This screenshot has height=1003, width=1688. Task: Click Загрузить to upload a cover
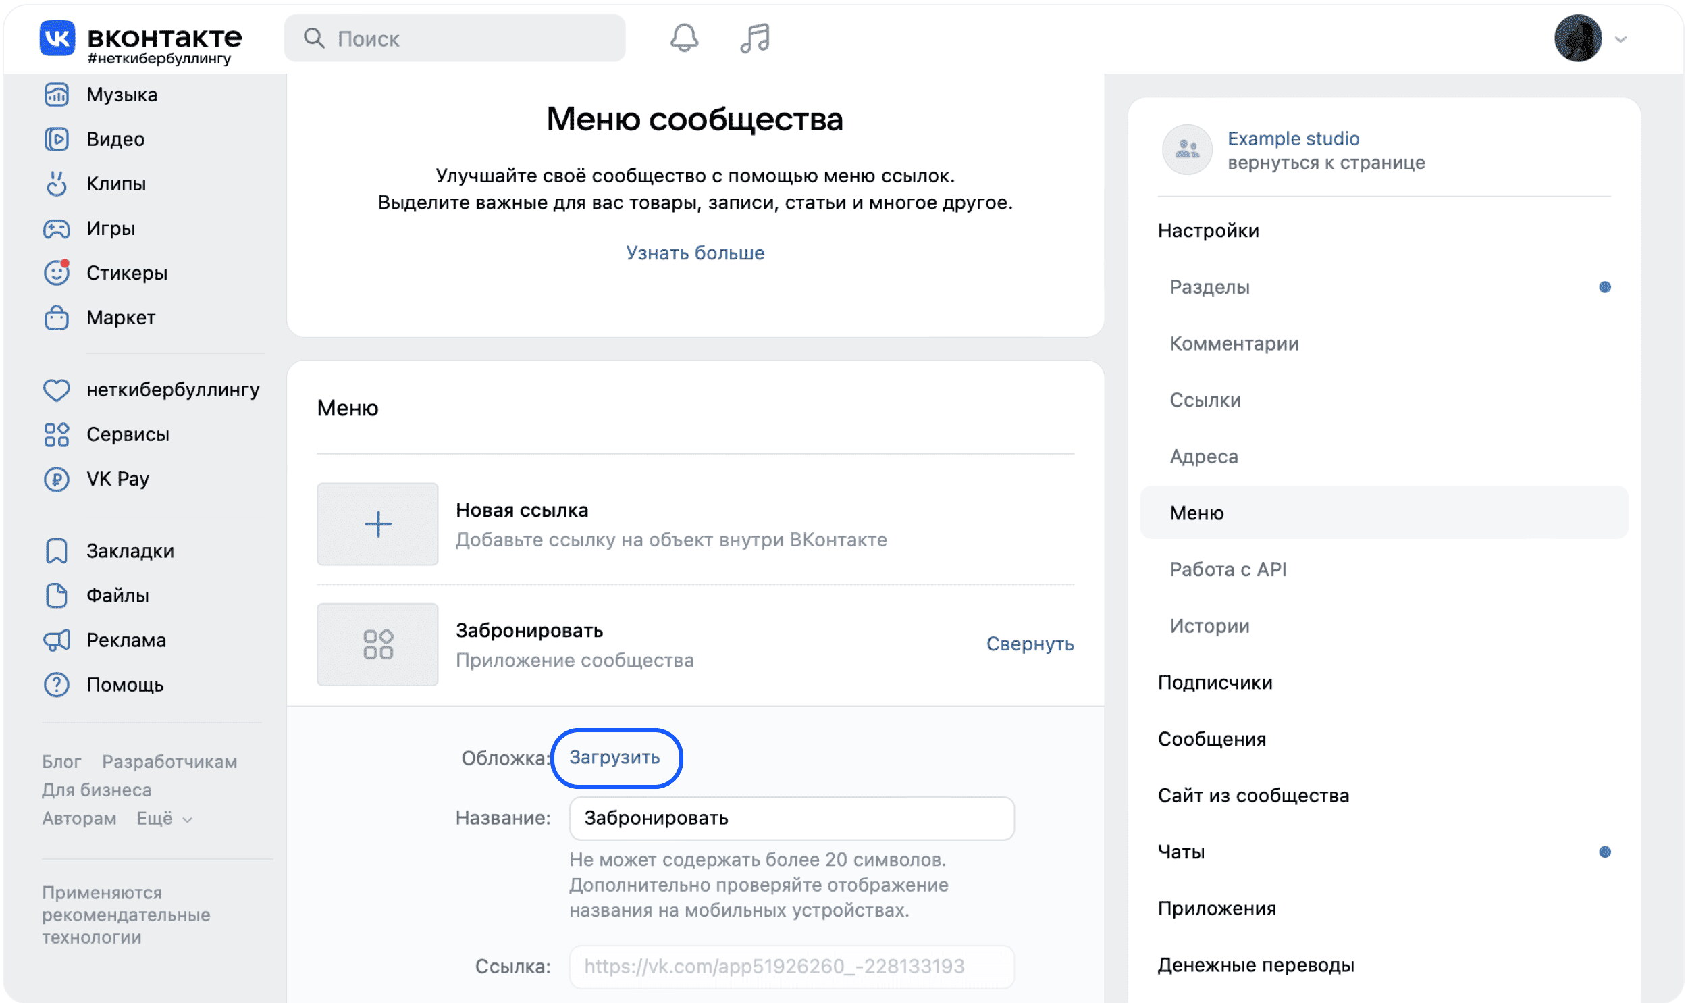point(614,757)
